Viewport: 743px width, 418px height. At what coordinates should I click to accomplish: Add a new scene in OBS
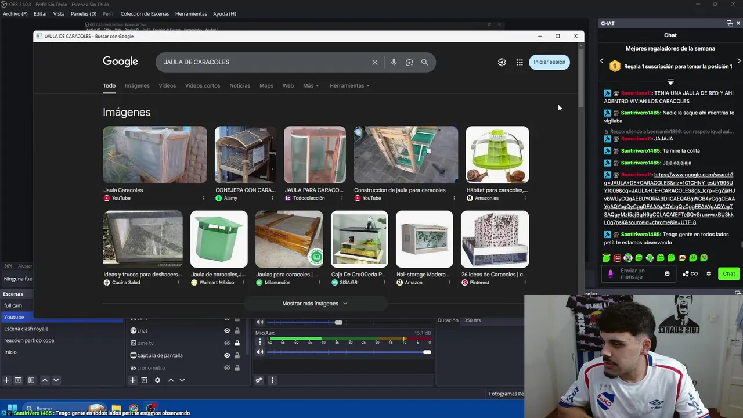(x=6, y=380)
